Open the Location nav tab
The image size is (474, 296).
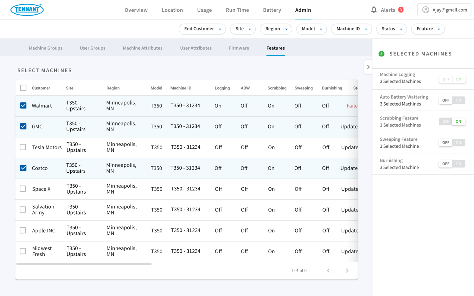172,10
